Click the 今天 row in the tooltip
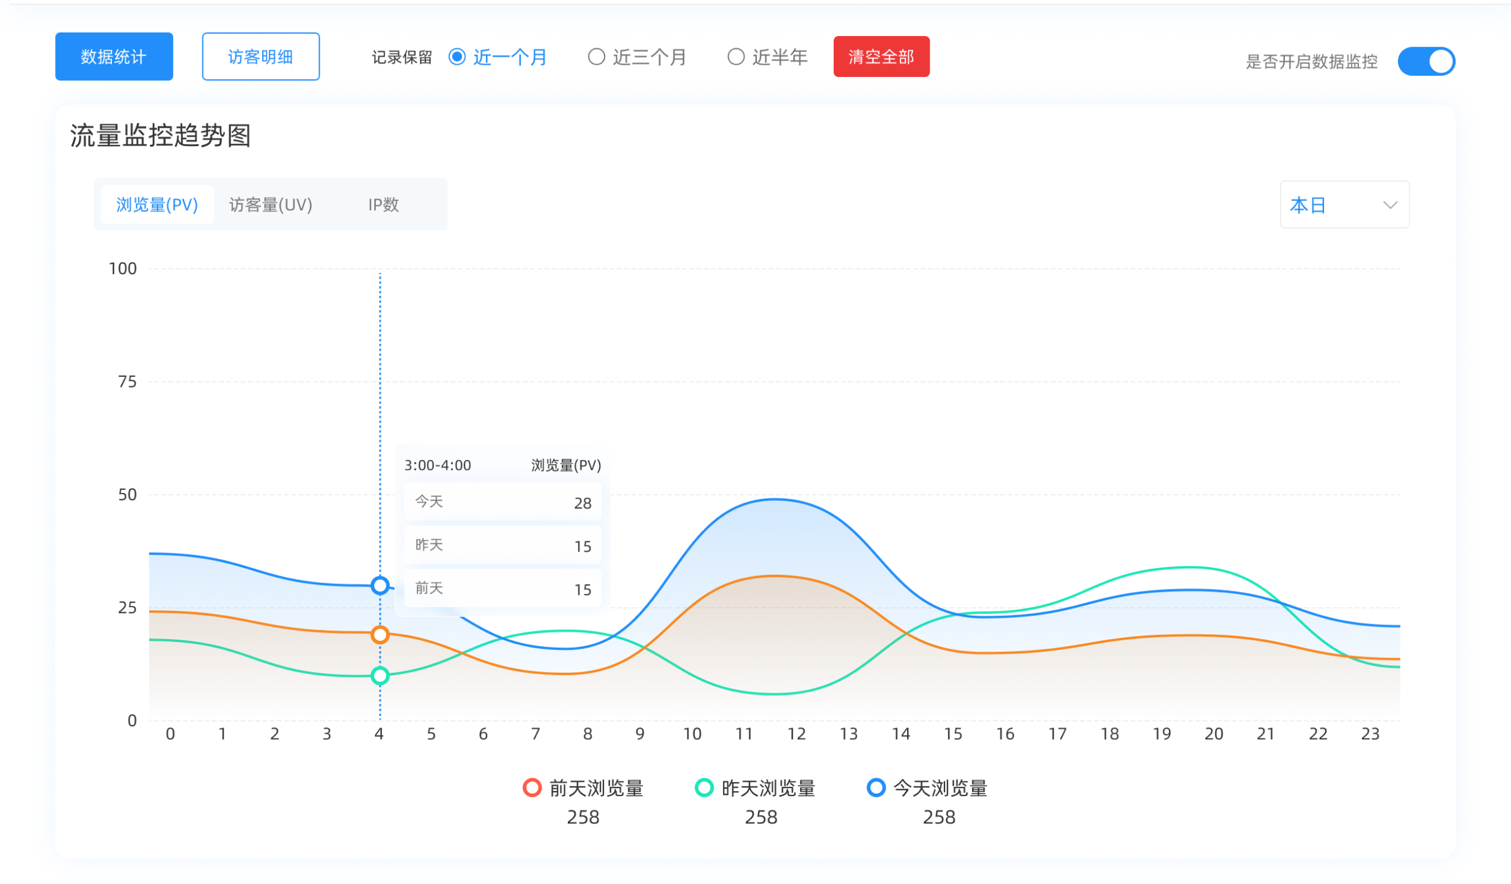 pyautogui.click(x=502, y=502)
